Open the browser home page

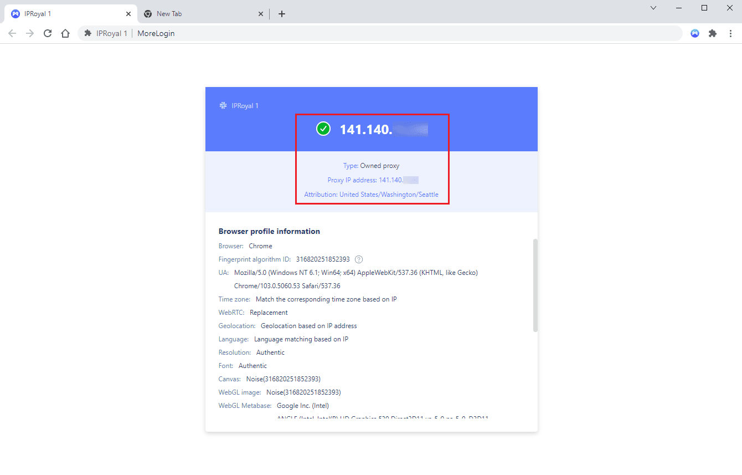tap(65, 33)
